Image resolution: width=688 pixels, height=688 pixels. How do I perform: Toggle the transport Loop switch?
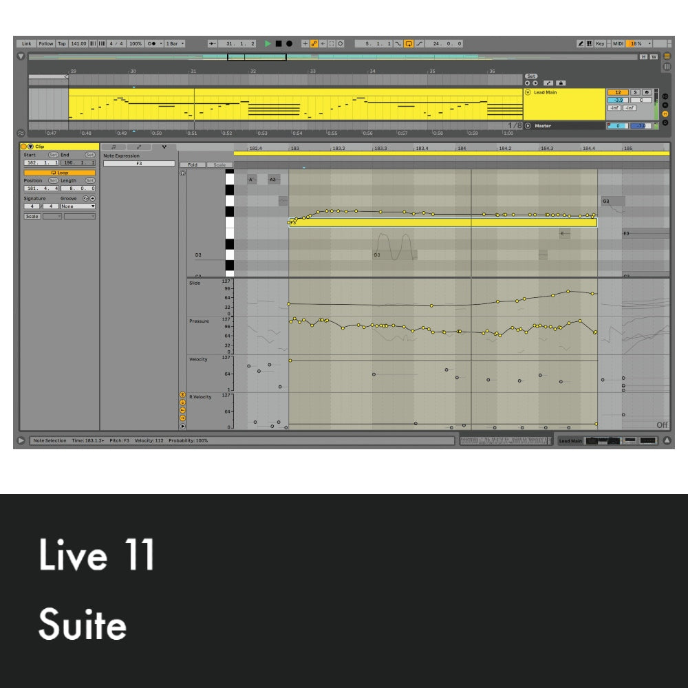point(409,43)
